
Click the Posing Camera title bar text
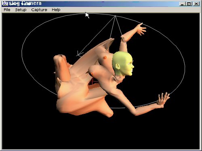point(25,4)
